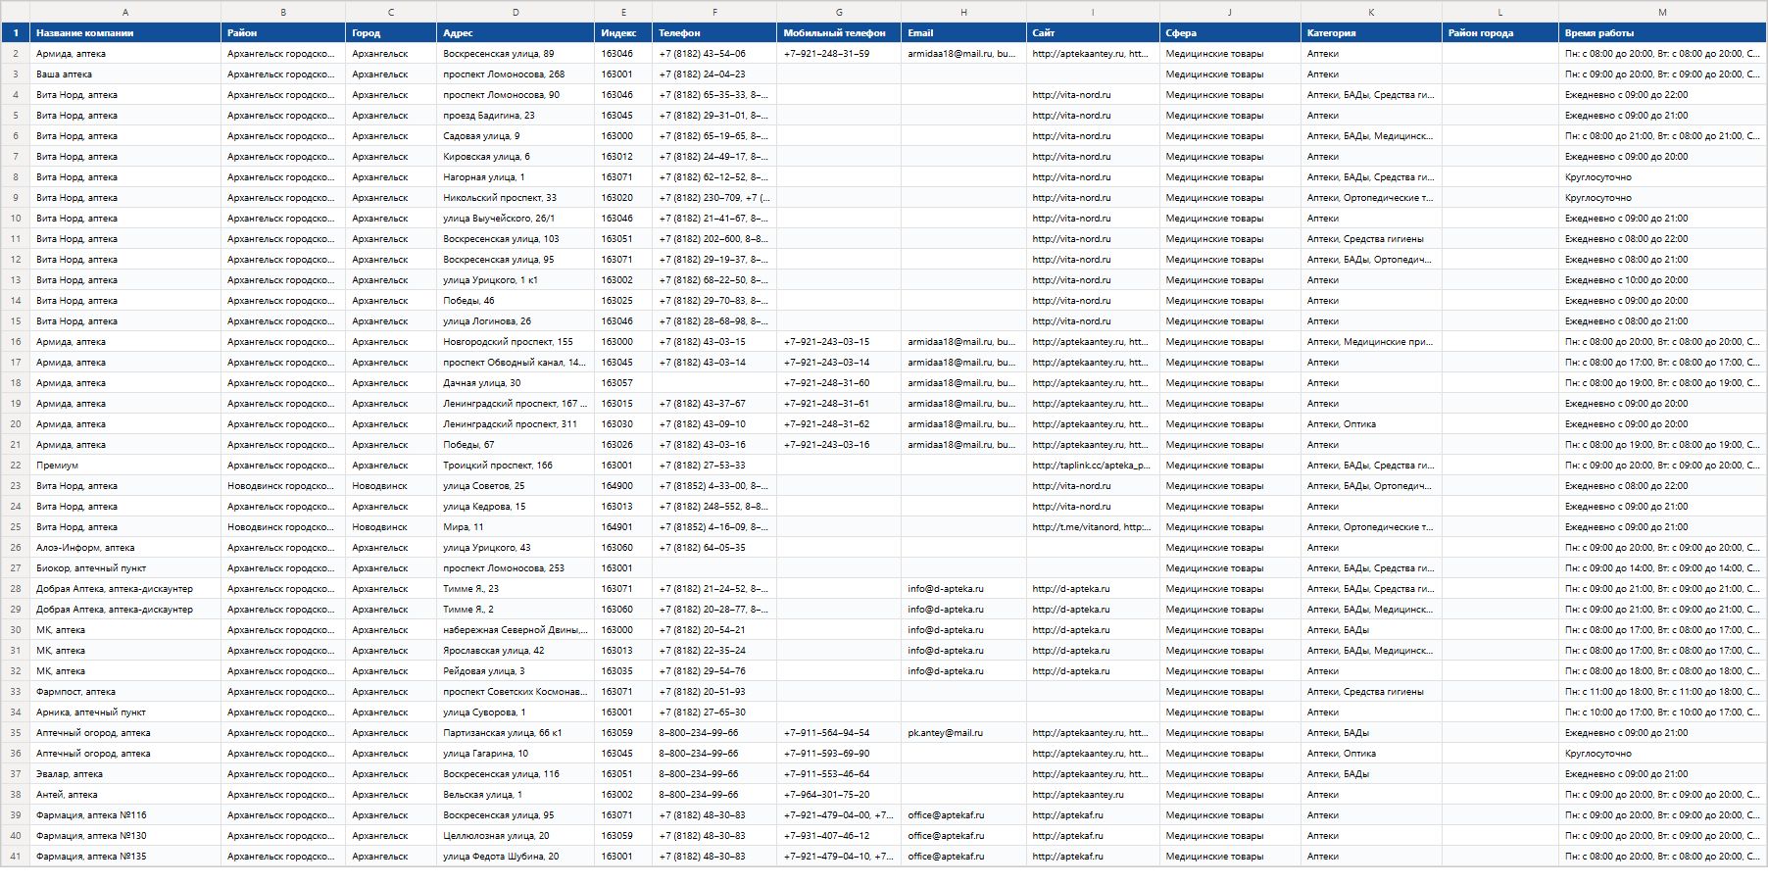Select mobile cell '+7–964–301–75–20'

839,795
